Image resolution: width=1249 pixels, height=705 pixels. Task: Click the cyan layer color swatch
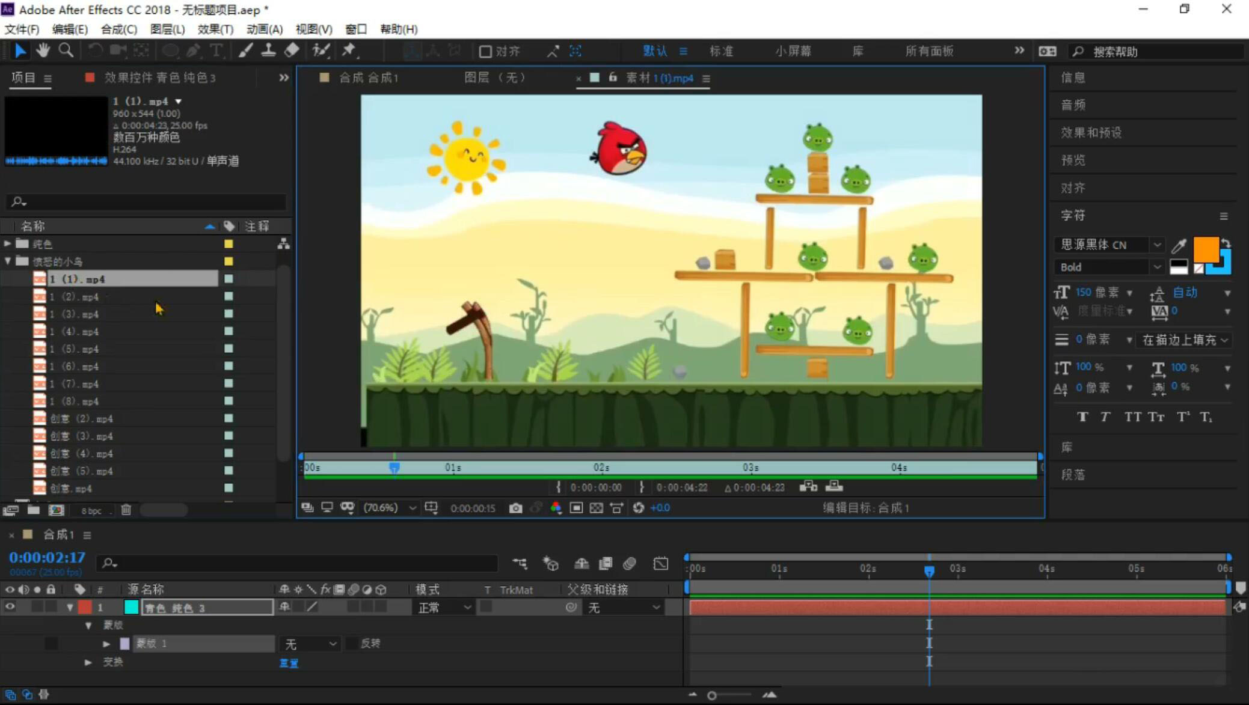click(131, 607)
